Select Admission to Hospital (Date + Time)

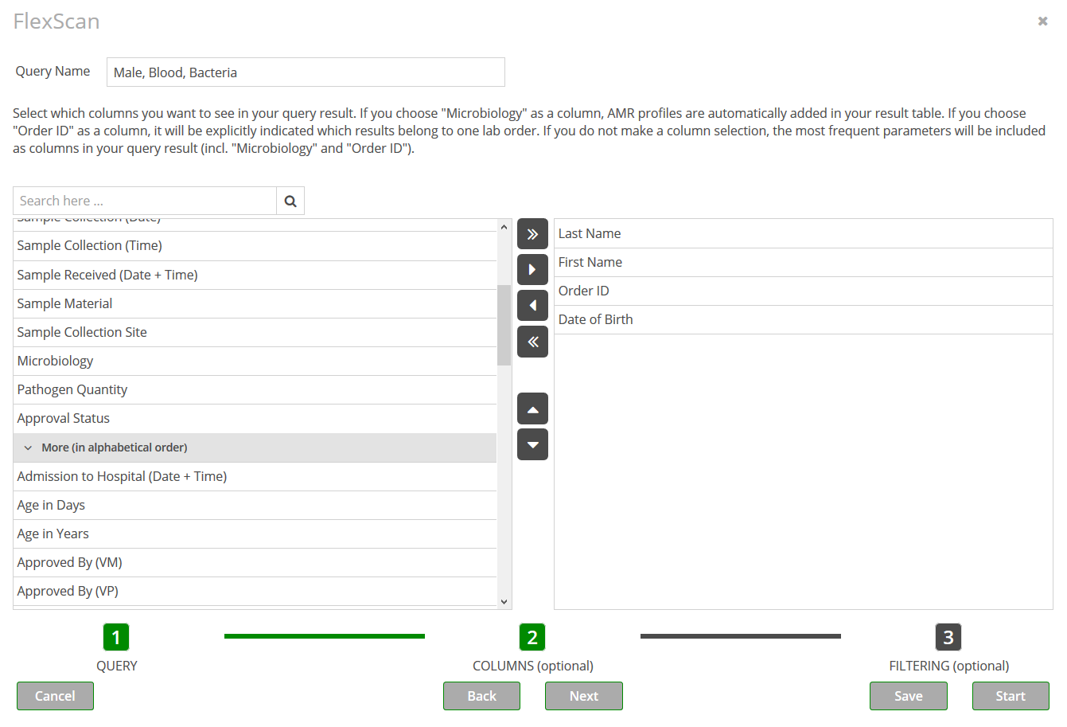pyautogui.click(x=255, y=477)
